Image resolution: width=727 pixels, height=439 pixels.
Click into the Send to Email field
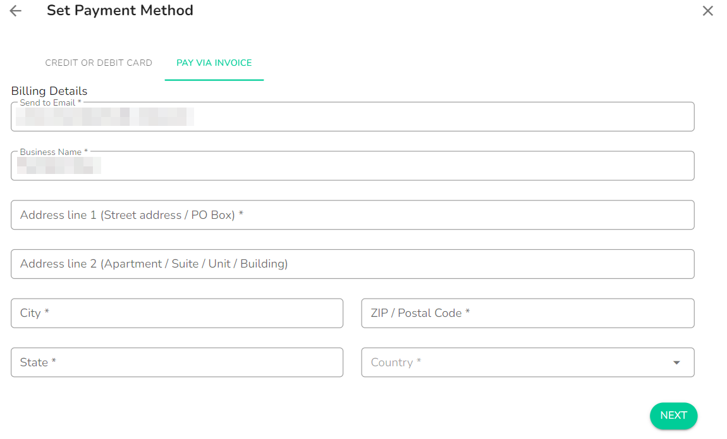tap(352, 117)
